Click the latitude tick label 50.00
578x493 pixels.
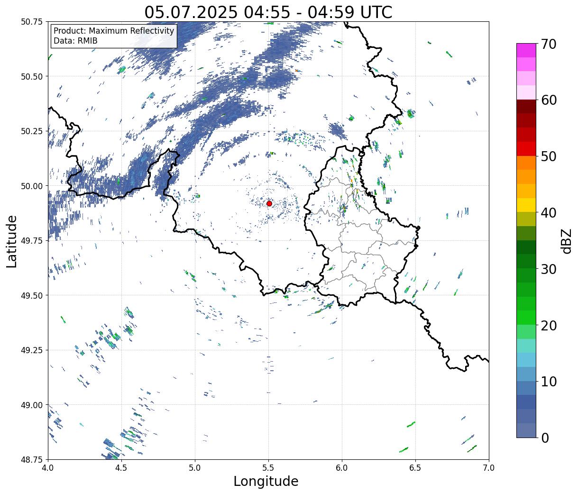pyautogui.click(x=32, y=186)
